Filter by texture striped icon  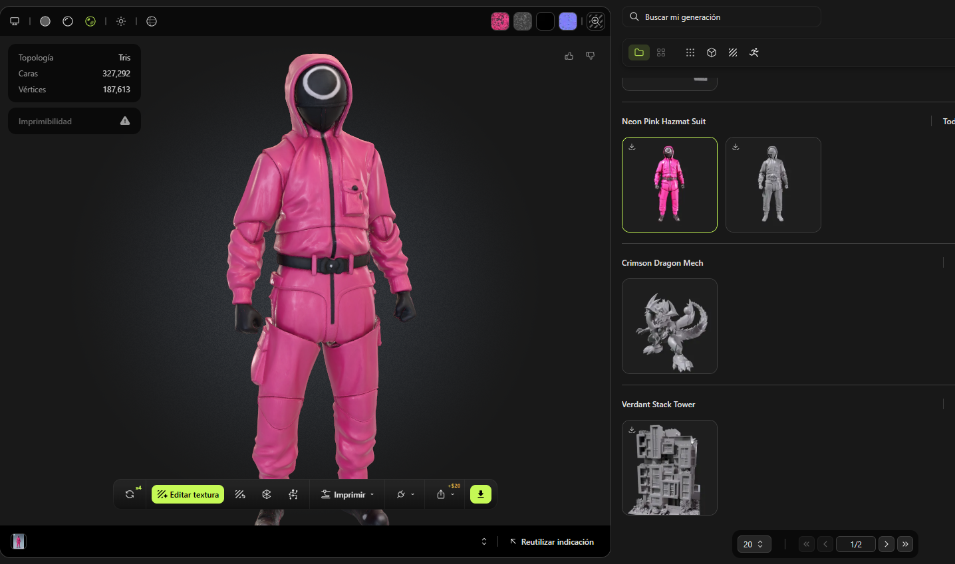pyautogui.click(x=733, y=52)
